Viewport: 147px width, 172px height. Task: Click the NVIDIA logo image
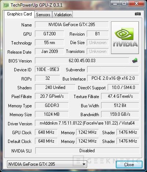[x=125, y=37]
